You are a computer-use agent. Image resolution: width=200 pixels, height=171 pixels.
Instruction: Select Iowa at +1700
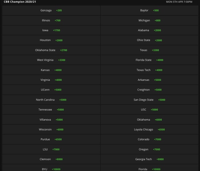point(51,30)
